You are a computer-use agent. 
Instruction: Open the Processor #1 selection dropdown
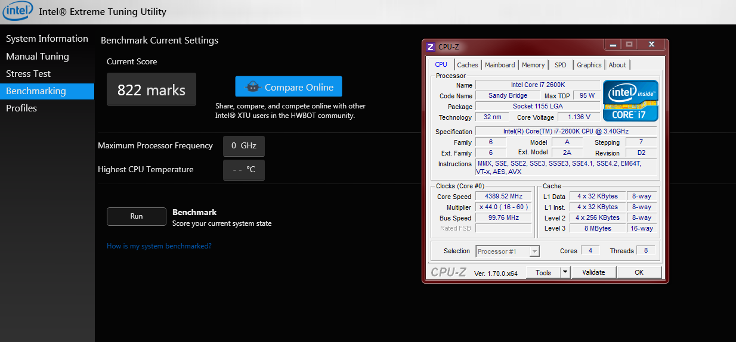(508, 251)
